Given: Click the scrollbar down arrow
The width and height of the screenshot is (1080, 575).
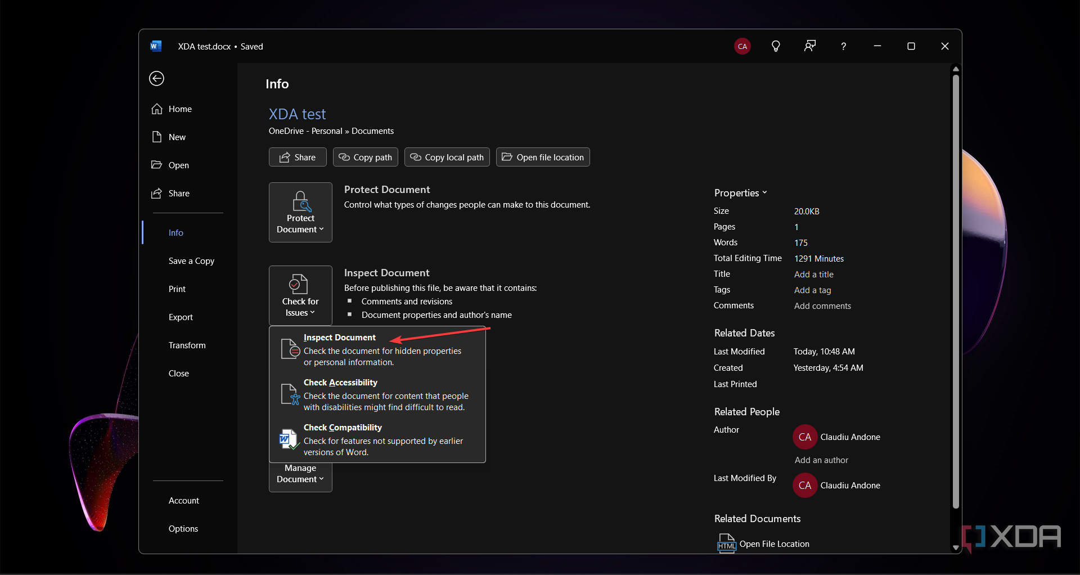Looking at the screenshot, I should tap(956, 547).
